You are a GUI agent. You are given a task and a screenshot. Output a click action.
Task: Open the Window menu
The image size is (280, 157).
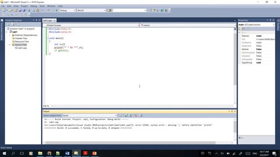tap(51, 6)
